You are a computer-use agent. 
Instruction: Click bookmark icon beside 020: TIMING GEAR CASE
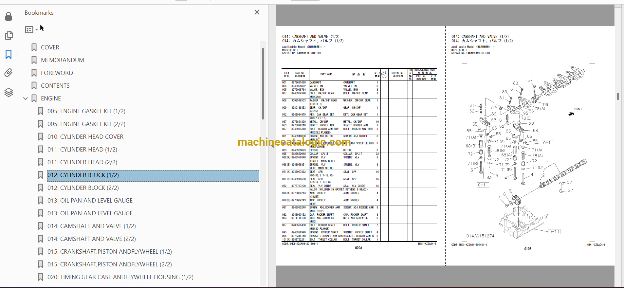tap(41, 277)
